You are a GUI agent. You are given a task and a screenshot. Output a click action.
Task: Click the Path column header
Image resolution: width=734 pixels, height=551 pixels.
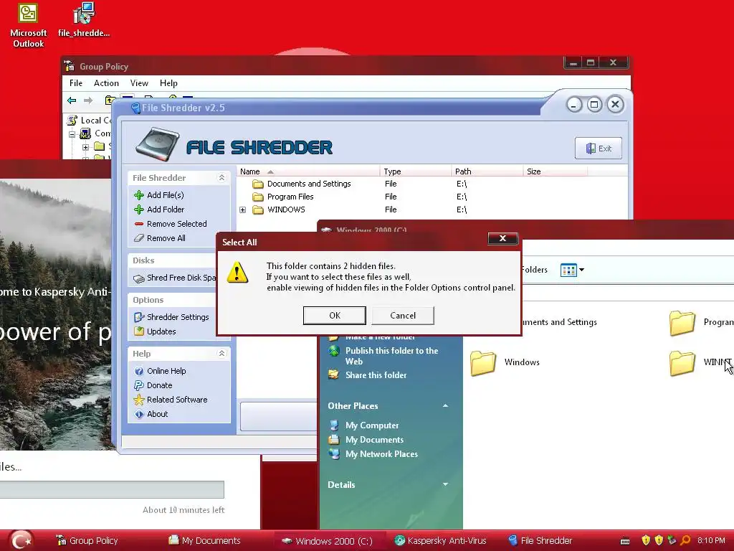pyautogui.click(x=487, y=171)
